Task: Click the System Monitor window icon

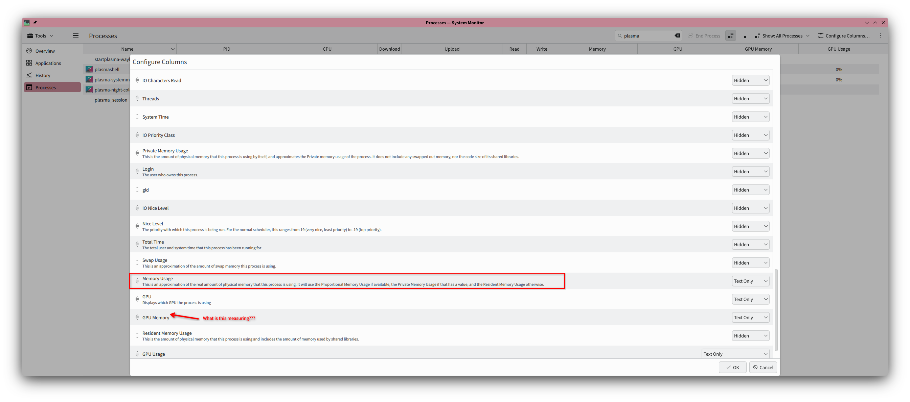Action: click(x=27, y=23)
